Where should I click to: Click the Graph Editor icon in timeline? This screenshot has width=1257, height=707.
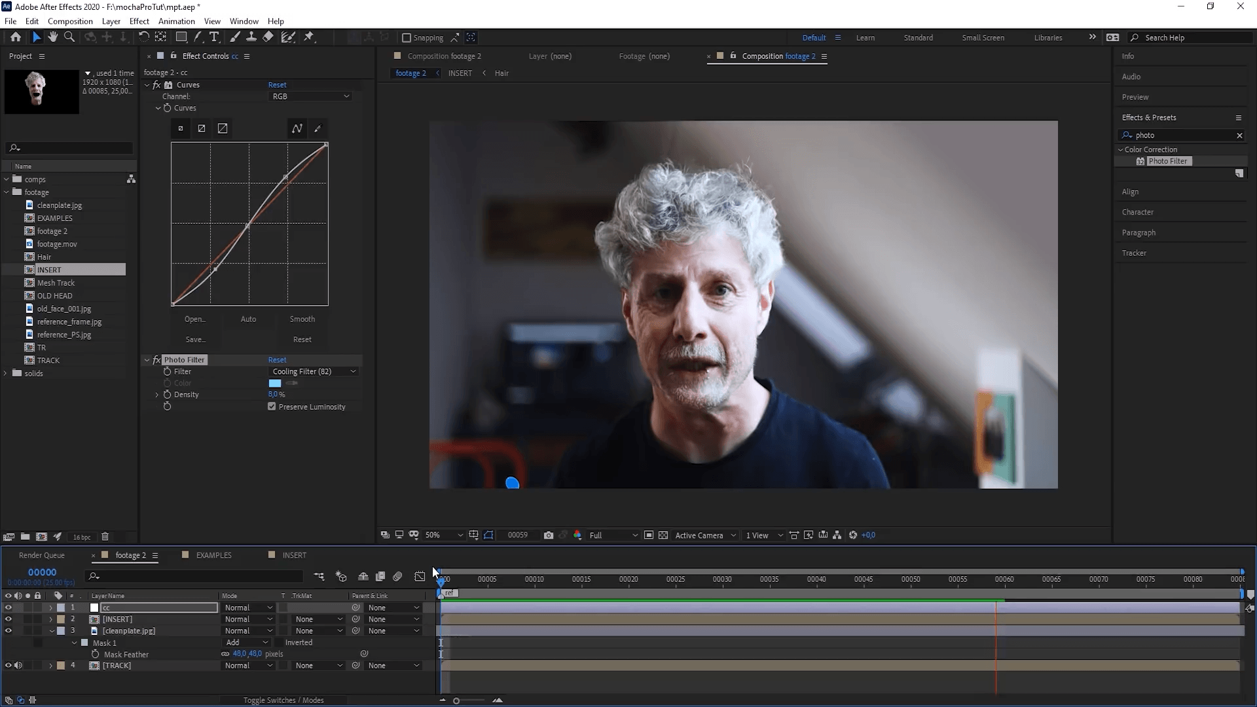[420, 577]
